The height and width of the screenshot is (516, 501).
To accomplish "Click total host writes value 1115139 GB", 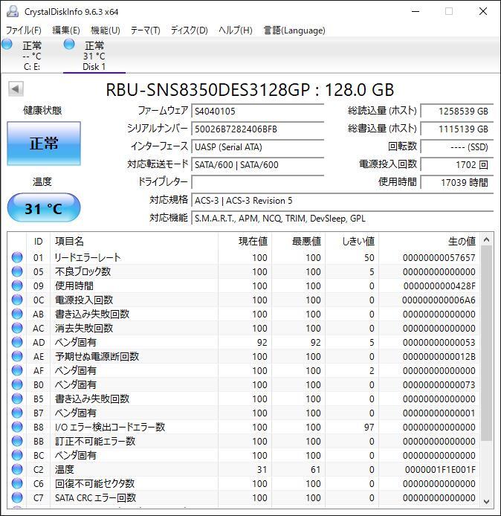I will pos(457,129).
